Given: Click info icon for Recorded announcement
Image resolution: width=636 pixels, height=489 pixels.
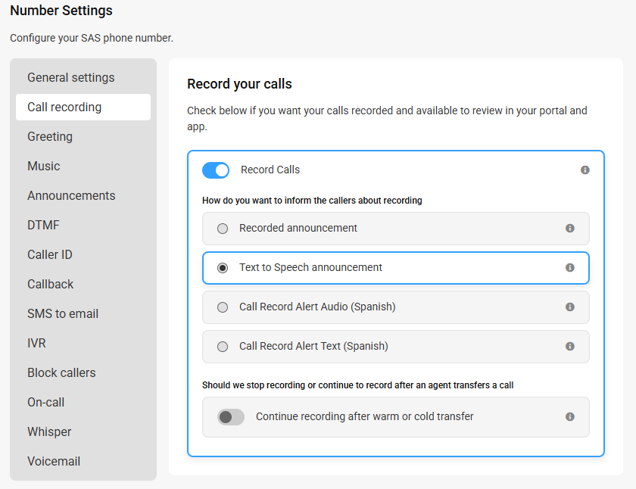Looking at the screenshot, I should [x=570, y=229].
